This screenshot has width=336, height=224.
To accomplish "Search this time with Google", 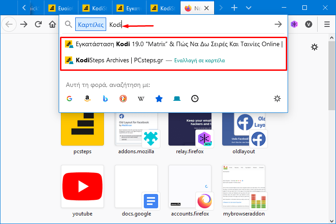I will [69, 99].
